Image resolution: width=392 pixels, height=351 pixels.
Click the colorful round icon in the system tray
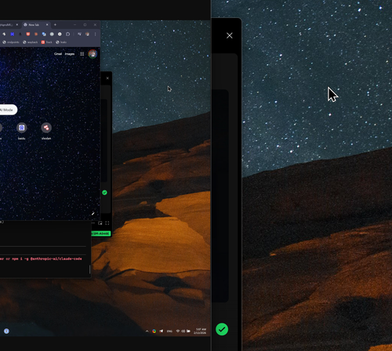point(154,331)
